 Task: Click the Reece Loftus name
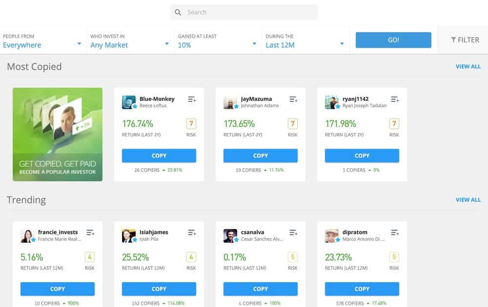[153, 106]
